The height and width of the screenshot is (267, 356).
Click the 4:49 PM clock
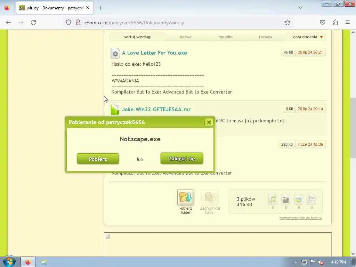(338, 262)
